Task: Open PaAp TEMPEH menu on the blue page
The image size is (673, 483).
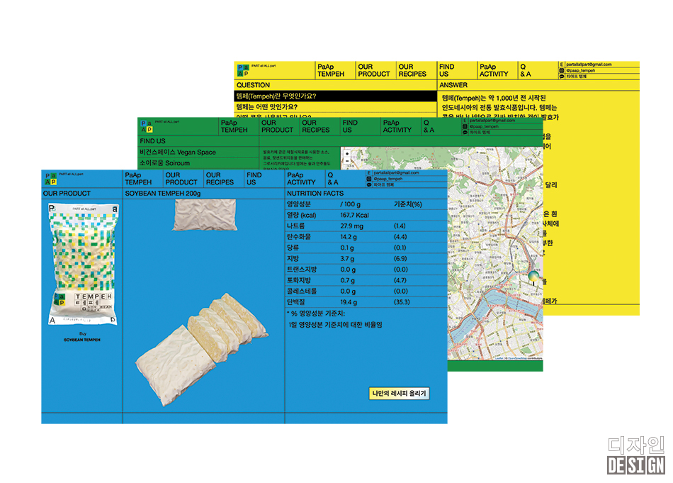Action: 138,179
